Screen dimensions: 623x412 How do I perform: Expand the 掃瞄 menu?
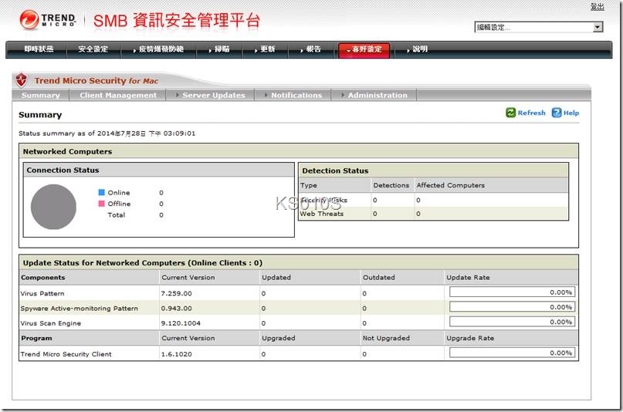(219, 49)
